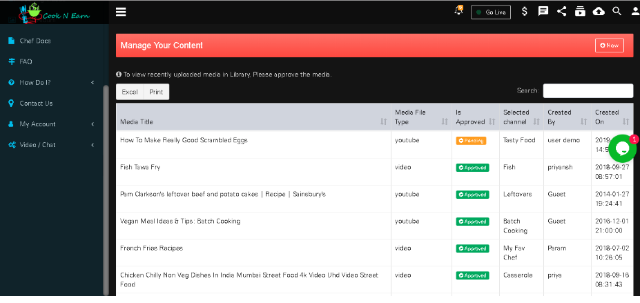This screenshot has height=303, width=640.
Task: Open the video library icon
Action: click(580, 12)
